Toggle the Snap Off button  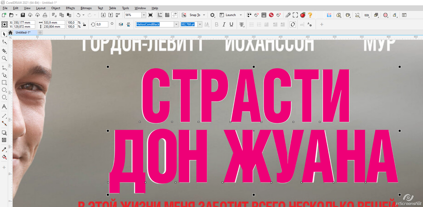tap(184, 15)
